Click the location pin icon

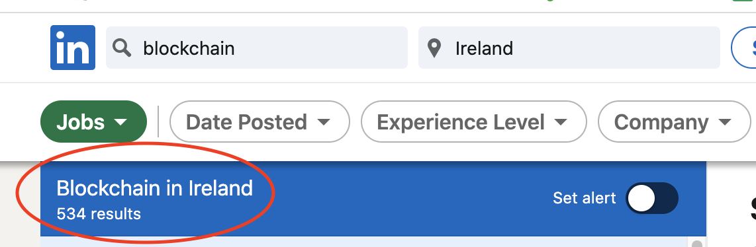coord(434,48)
